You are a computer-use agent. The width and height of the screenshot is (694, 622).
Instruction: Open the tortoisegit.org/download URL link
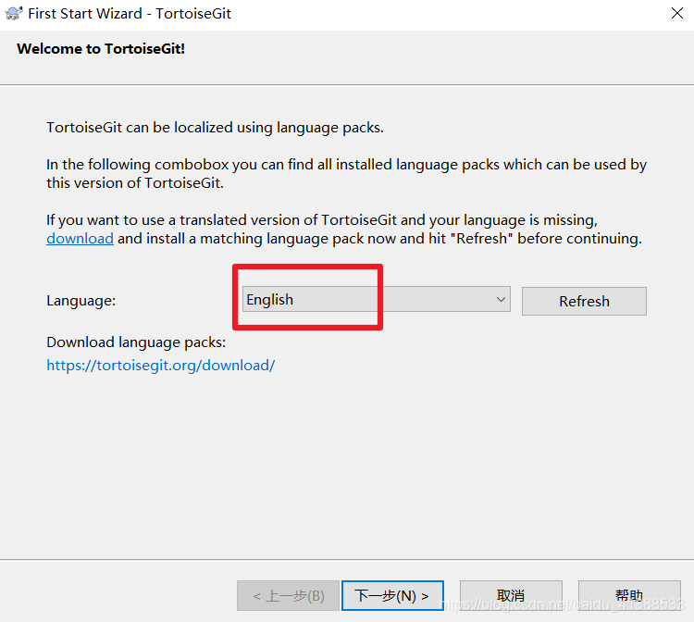point(161,366)
